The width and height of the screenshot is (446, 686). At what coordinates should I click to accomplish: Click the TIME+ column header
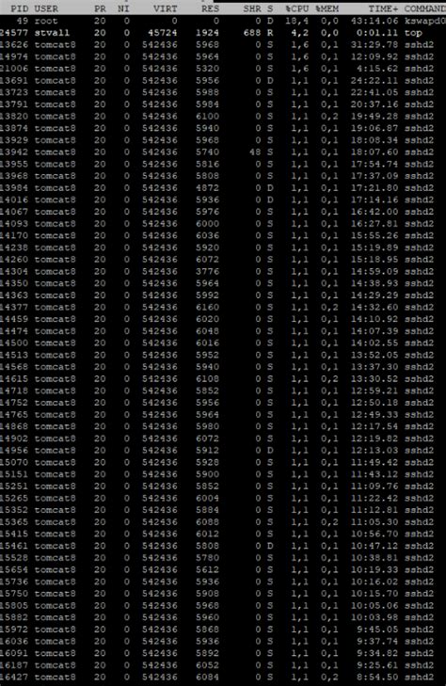pos(384,8)
